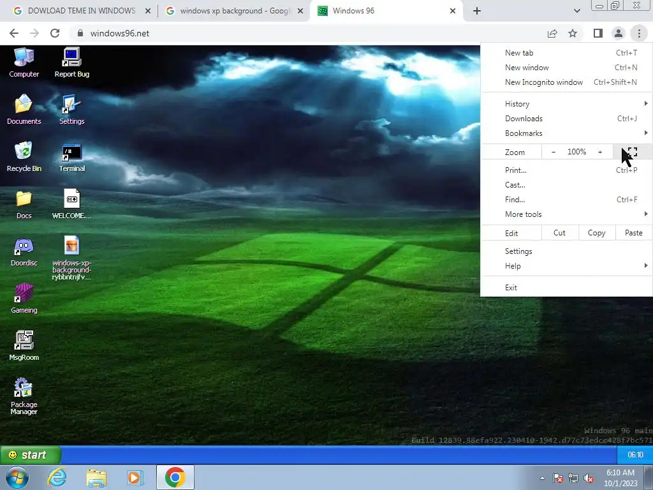Choose Cast... from the menu
Screen dimensions: 653x490
(566, 184)
